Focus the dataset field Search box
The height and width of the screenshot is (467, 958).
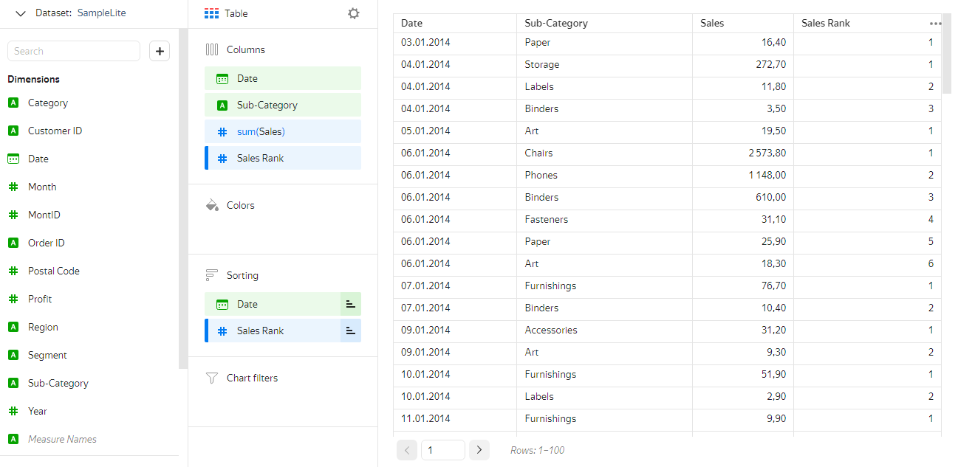coord(74,51)
